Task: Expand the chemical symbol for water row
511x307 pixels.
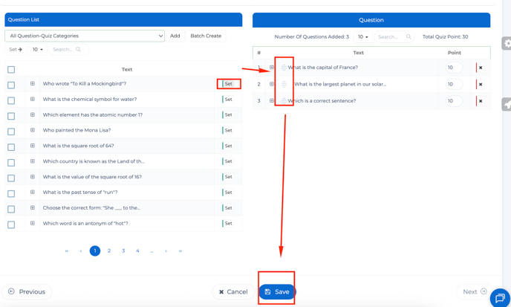Action: 33,100
